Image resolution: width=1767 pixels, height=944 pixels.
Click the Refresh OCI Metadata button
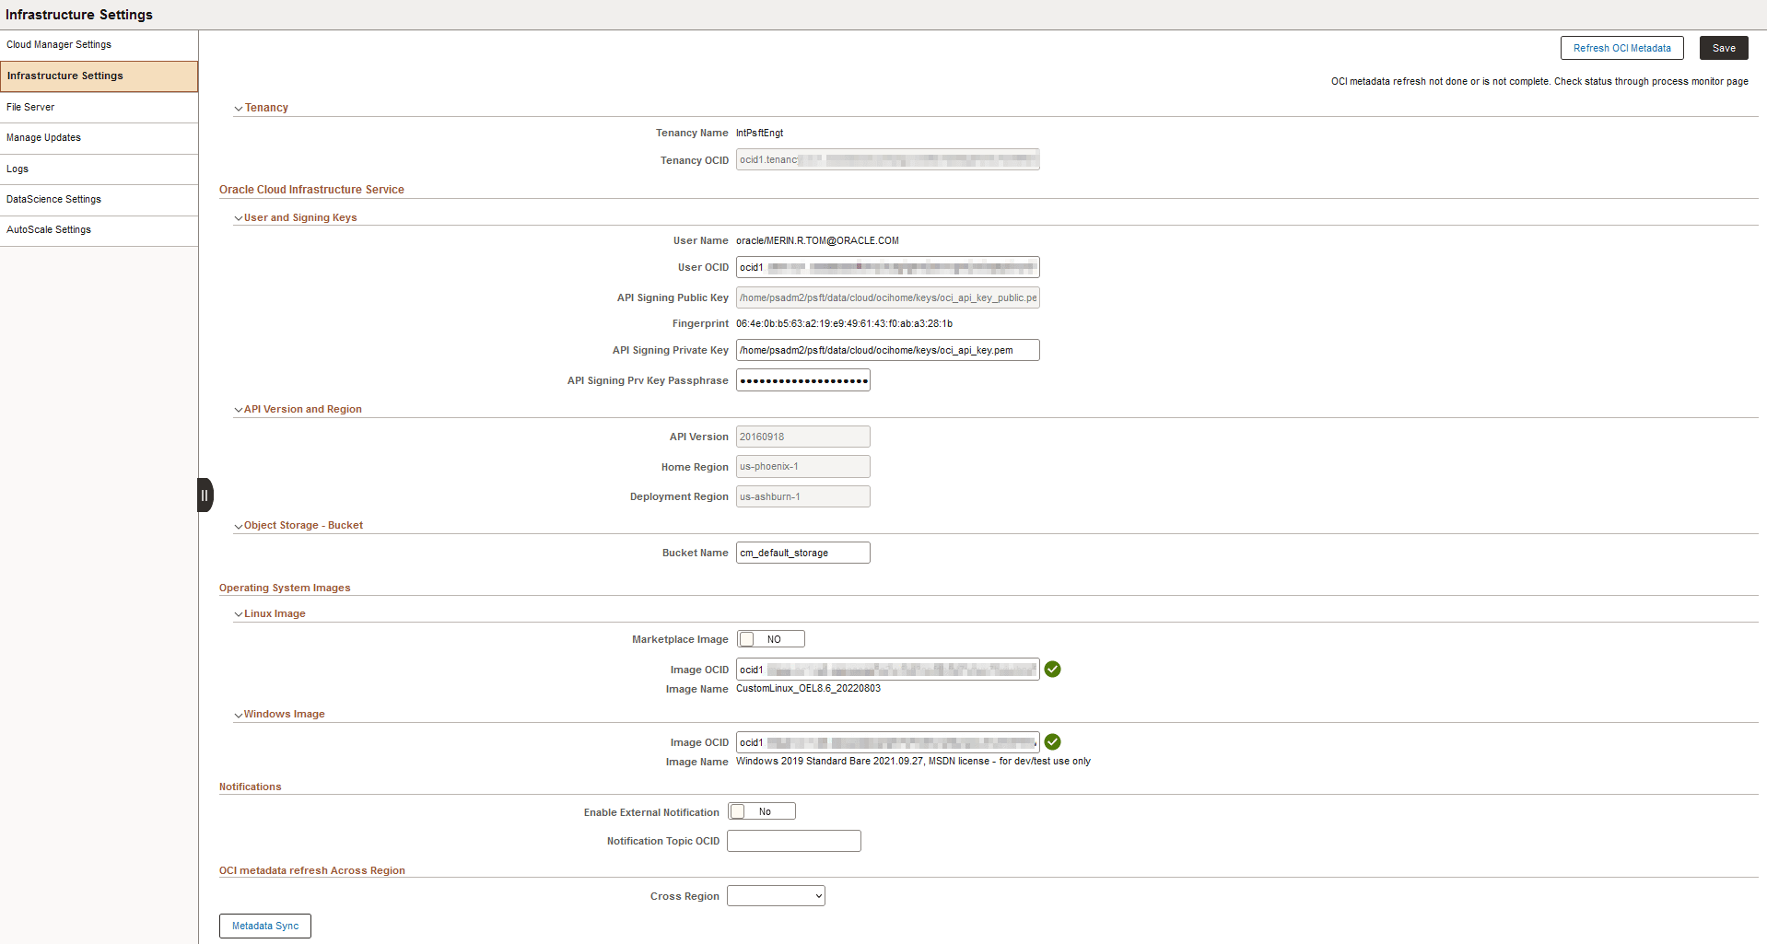coord(1621,48)
